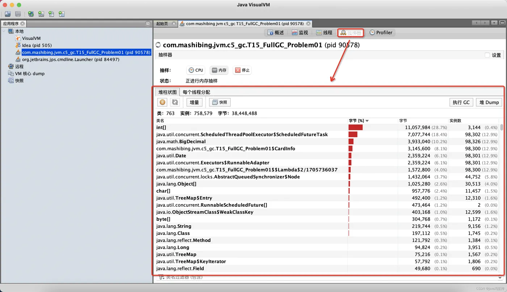Image resolution: width=507 pixels, height=292 pixels.
Task: Enable the 设置 (Settings) checkbox
Action: pyautogui.click(x=487, y=55)
